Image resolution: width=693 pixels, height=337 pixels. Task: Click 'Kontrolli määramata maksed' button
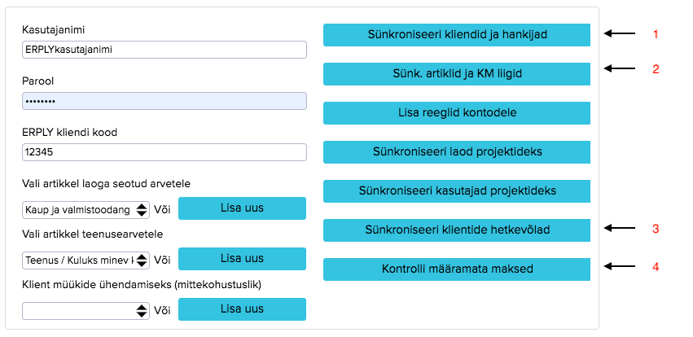pos(457,269)
